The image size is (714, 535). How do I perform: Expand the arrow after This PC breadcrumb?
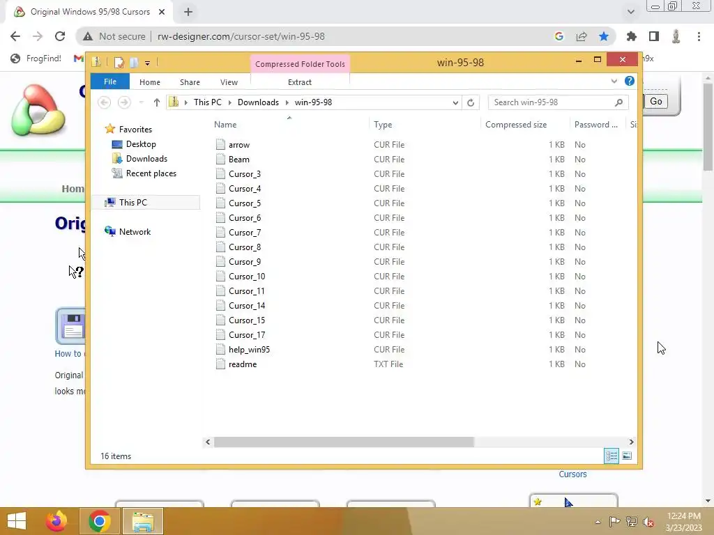click(230, 102)
